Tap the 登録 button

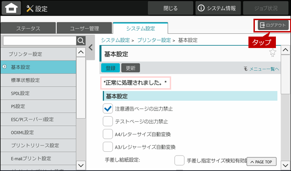pyautogui.click(x=110, y=68)
